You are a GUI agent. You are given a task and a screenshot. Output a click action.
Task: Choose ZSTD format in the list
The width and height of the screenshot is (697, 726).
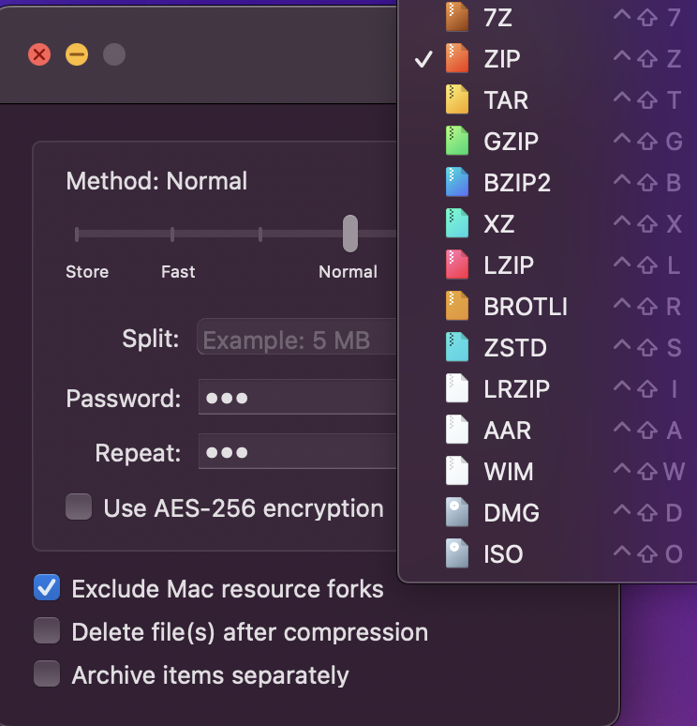pyautogui.click(x=515, y=348)
